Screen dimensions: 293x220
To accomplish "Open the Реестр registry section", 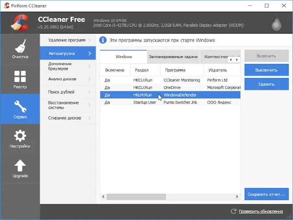I will (x=20, y=79).
